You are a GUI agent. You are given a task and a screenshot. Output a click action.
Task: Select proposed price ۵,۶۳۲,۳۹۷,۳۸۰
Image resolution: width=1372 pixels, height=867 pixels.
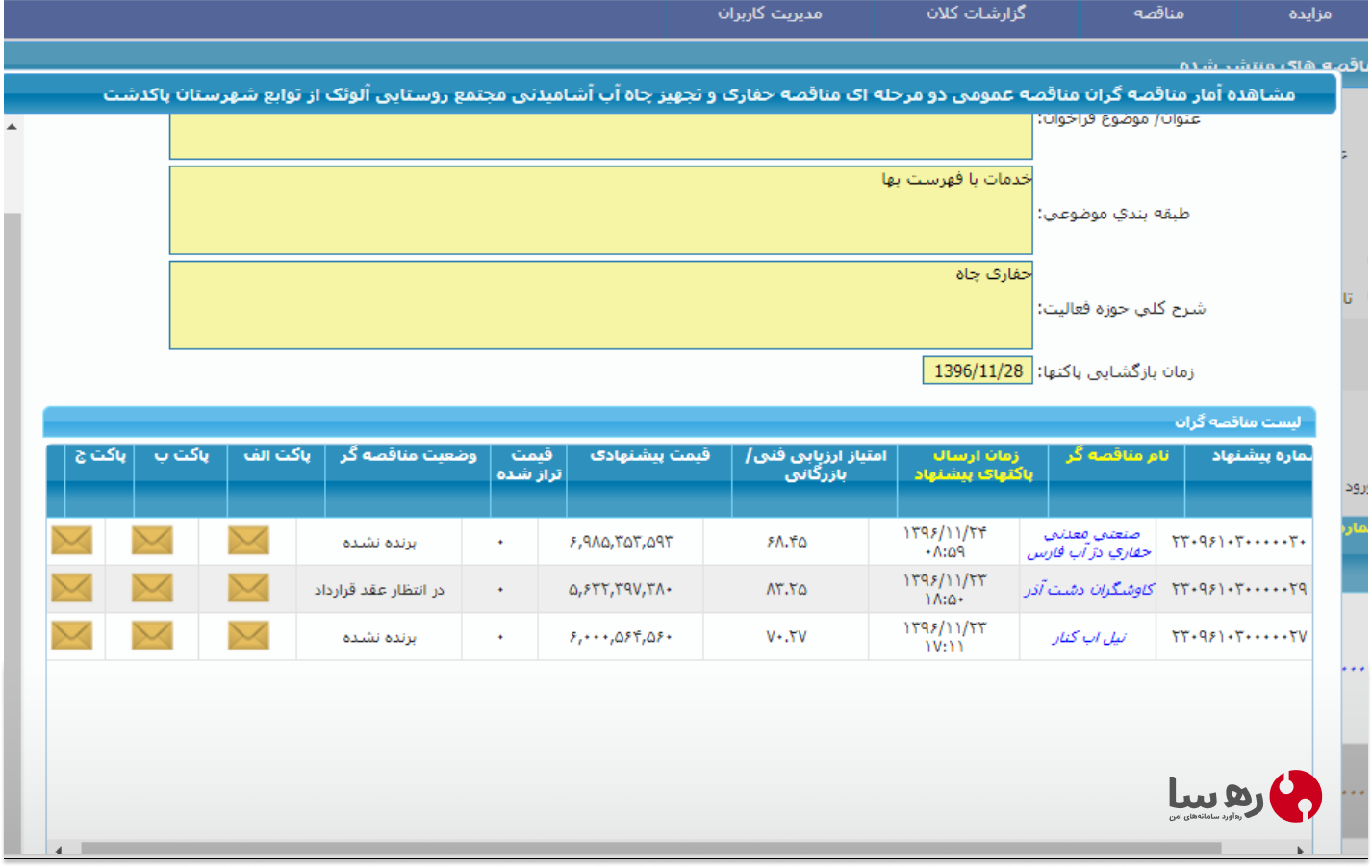[621, 589]
